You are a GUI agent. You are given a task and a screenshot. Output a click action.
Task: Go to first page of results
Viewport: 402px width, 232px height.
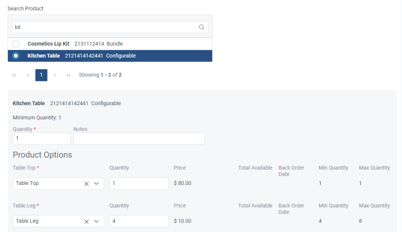[x=14, y=75]
